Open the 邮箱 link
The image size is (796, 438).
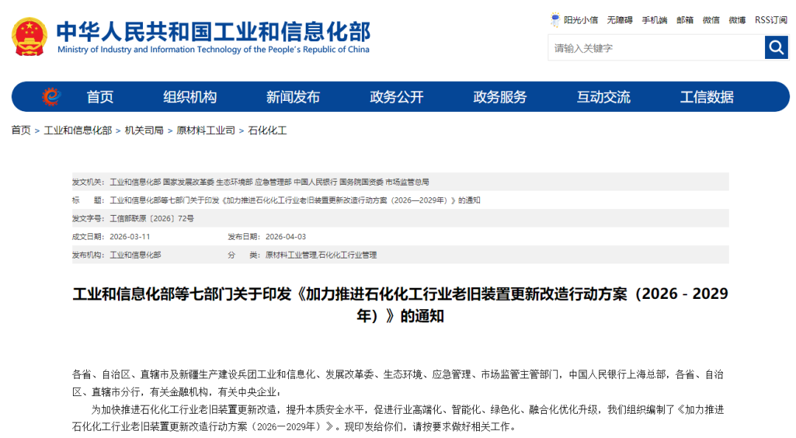[x=685, y=20]
